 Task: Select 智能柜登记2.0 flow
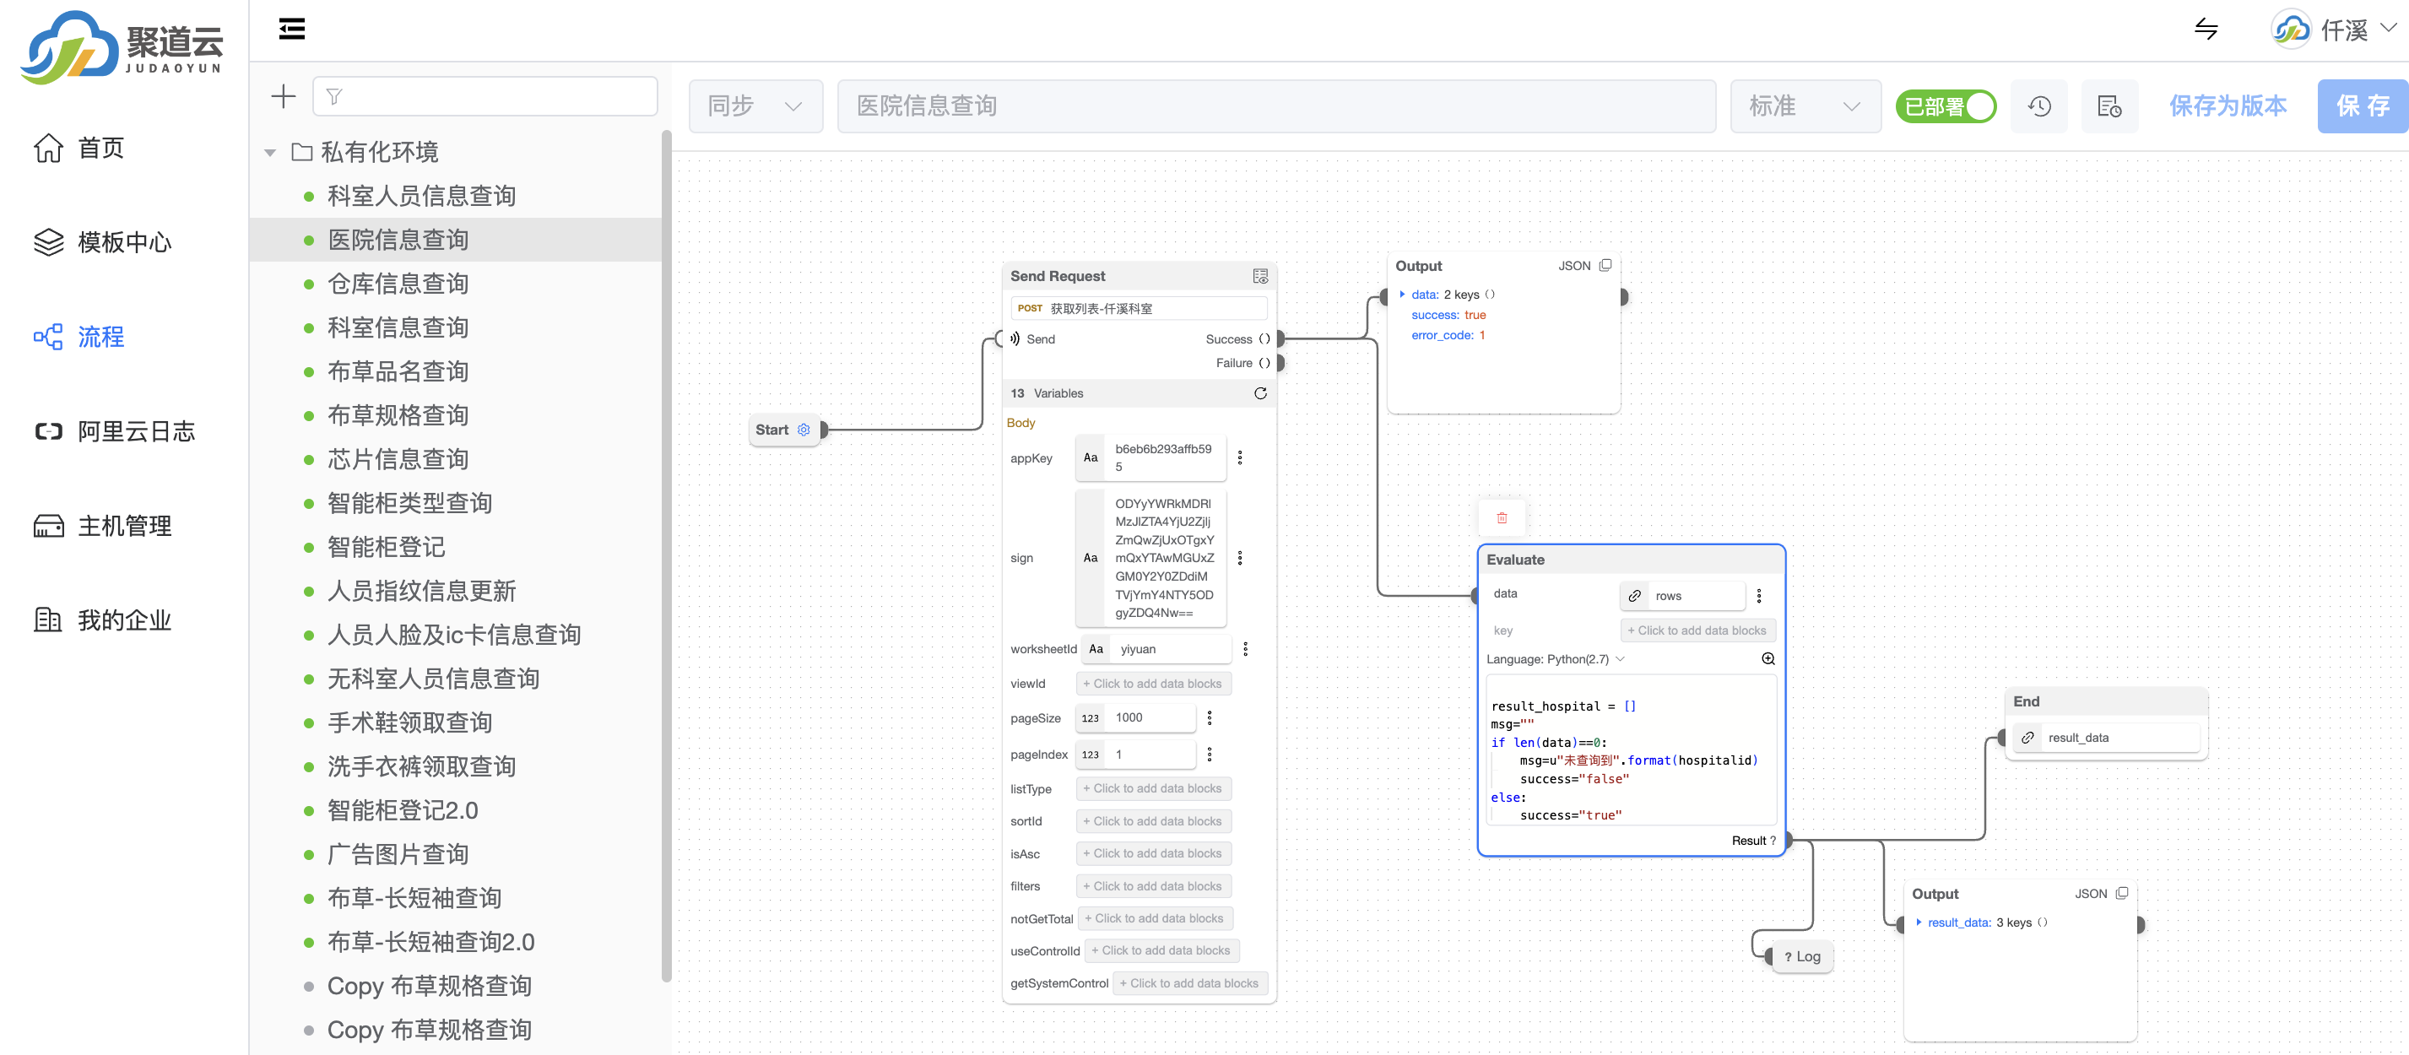point(402,810)
